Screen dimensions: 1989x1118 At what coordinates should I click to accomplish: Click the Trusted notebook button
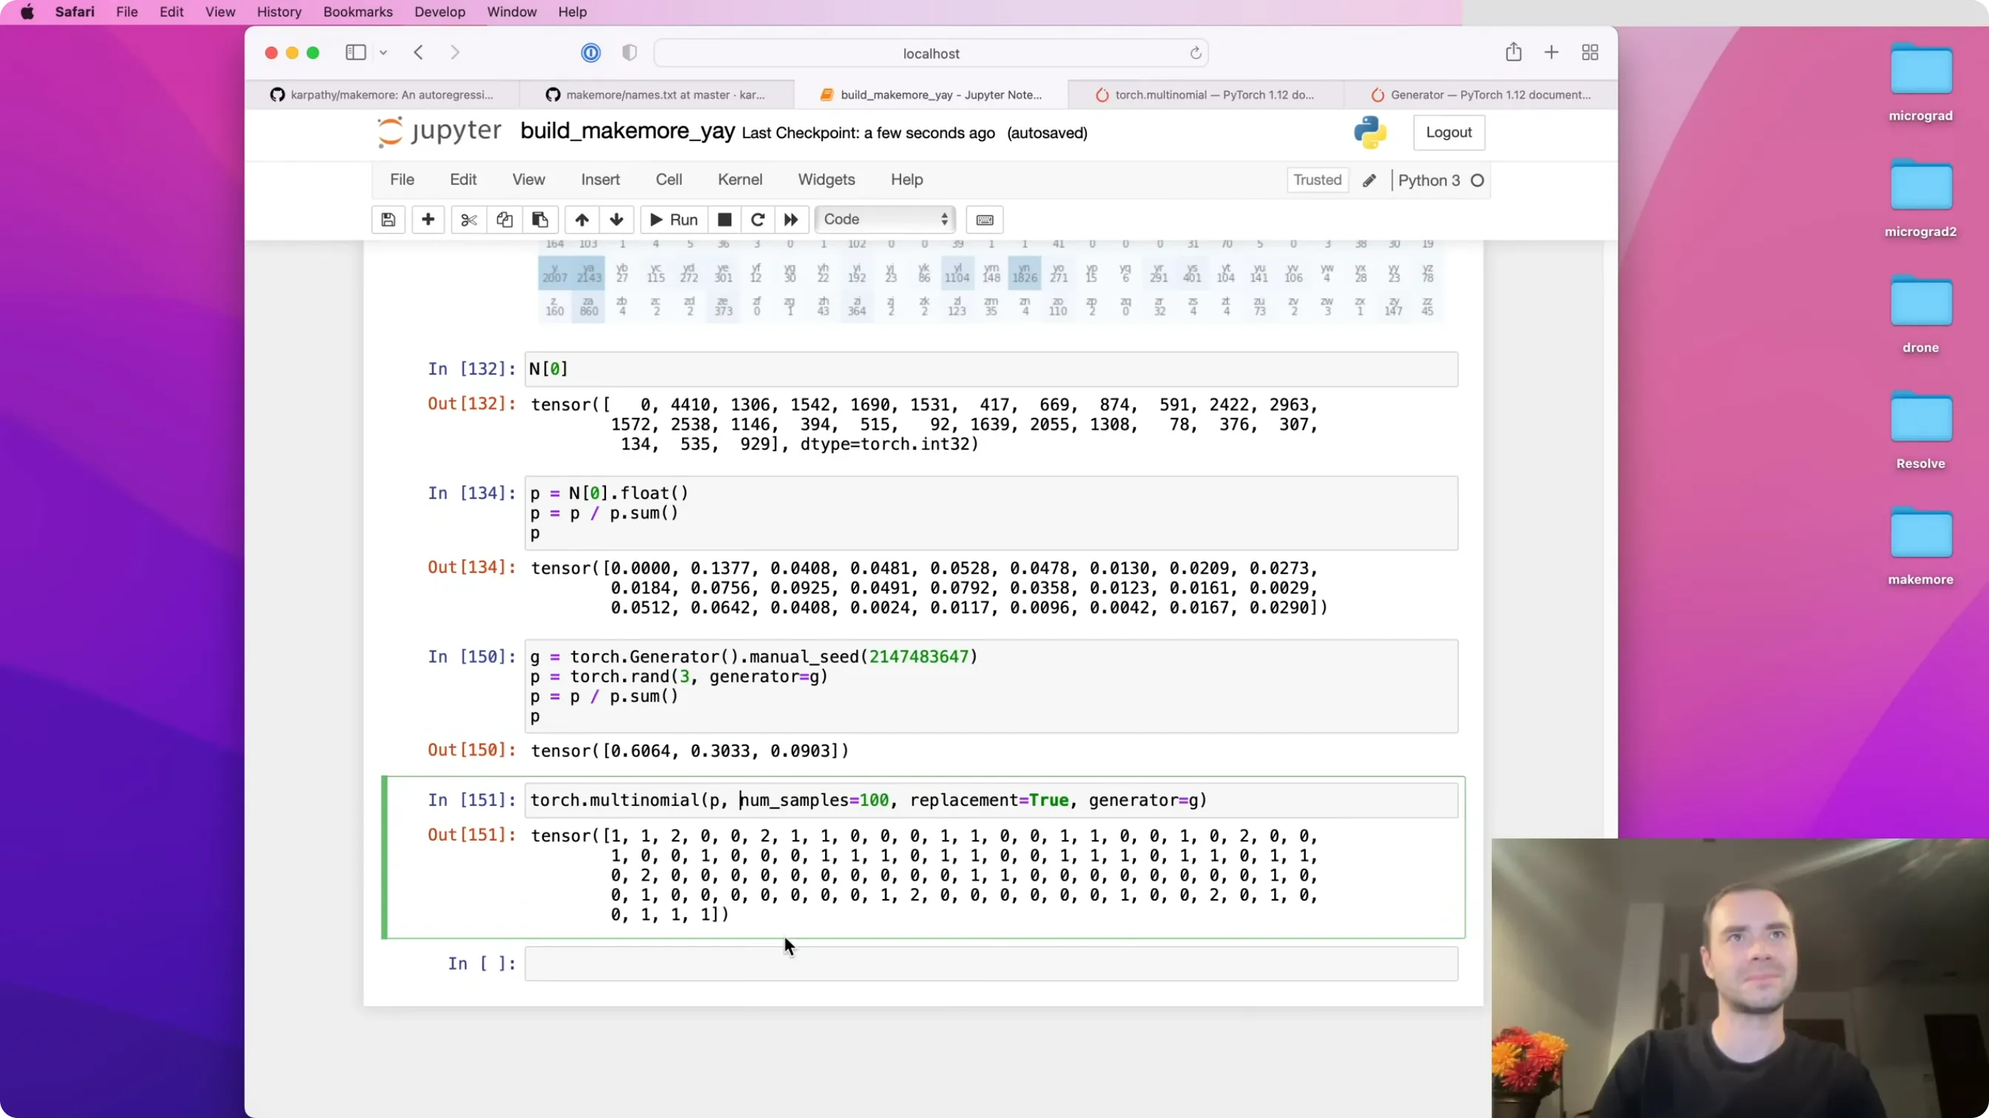click(x=1317, y=180)
